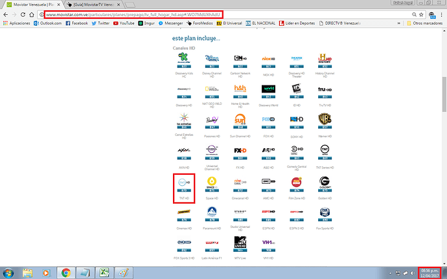The image size is (447, 279).
Task: Open the El Universal bookmark
Action: [229, 23]
